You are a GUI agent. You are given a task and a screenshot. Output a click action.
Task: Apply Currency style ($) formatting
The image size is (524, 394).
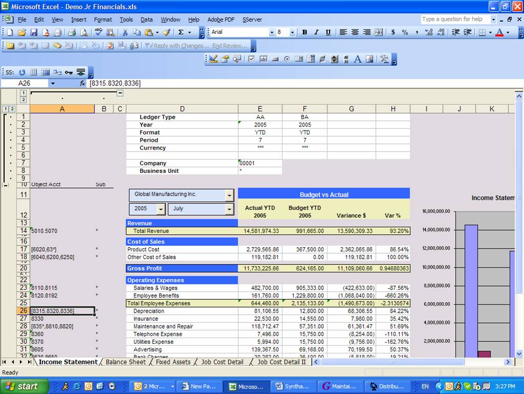coord(393,32)
